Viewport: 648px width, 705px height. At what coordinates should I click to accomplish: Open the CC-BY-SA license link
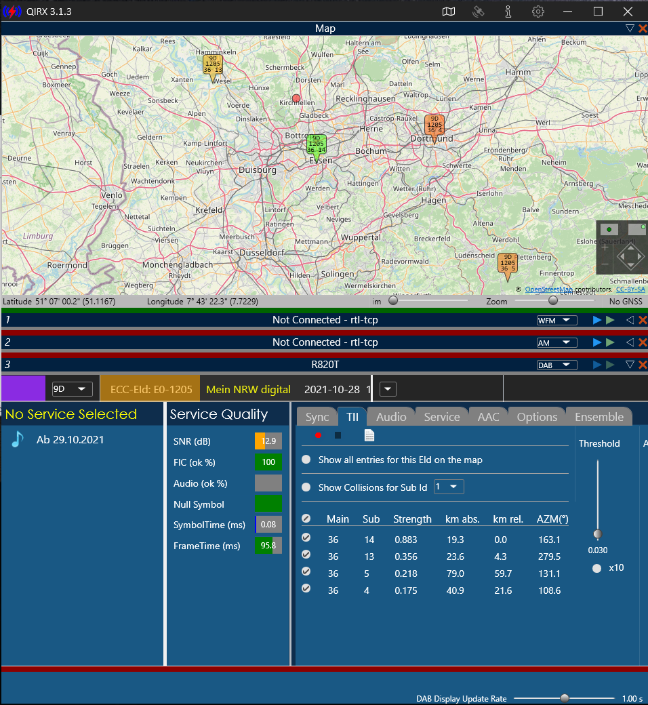[630, 289]
